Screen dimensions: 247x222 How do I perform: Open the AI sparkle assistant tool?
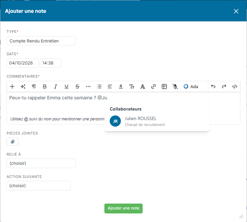(23, 86)
